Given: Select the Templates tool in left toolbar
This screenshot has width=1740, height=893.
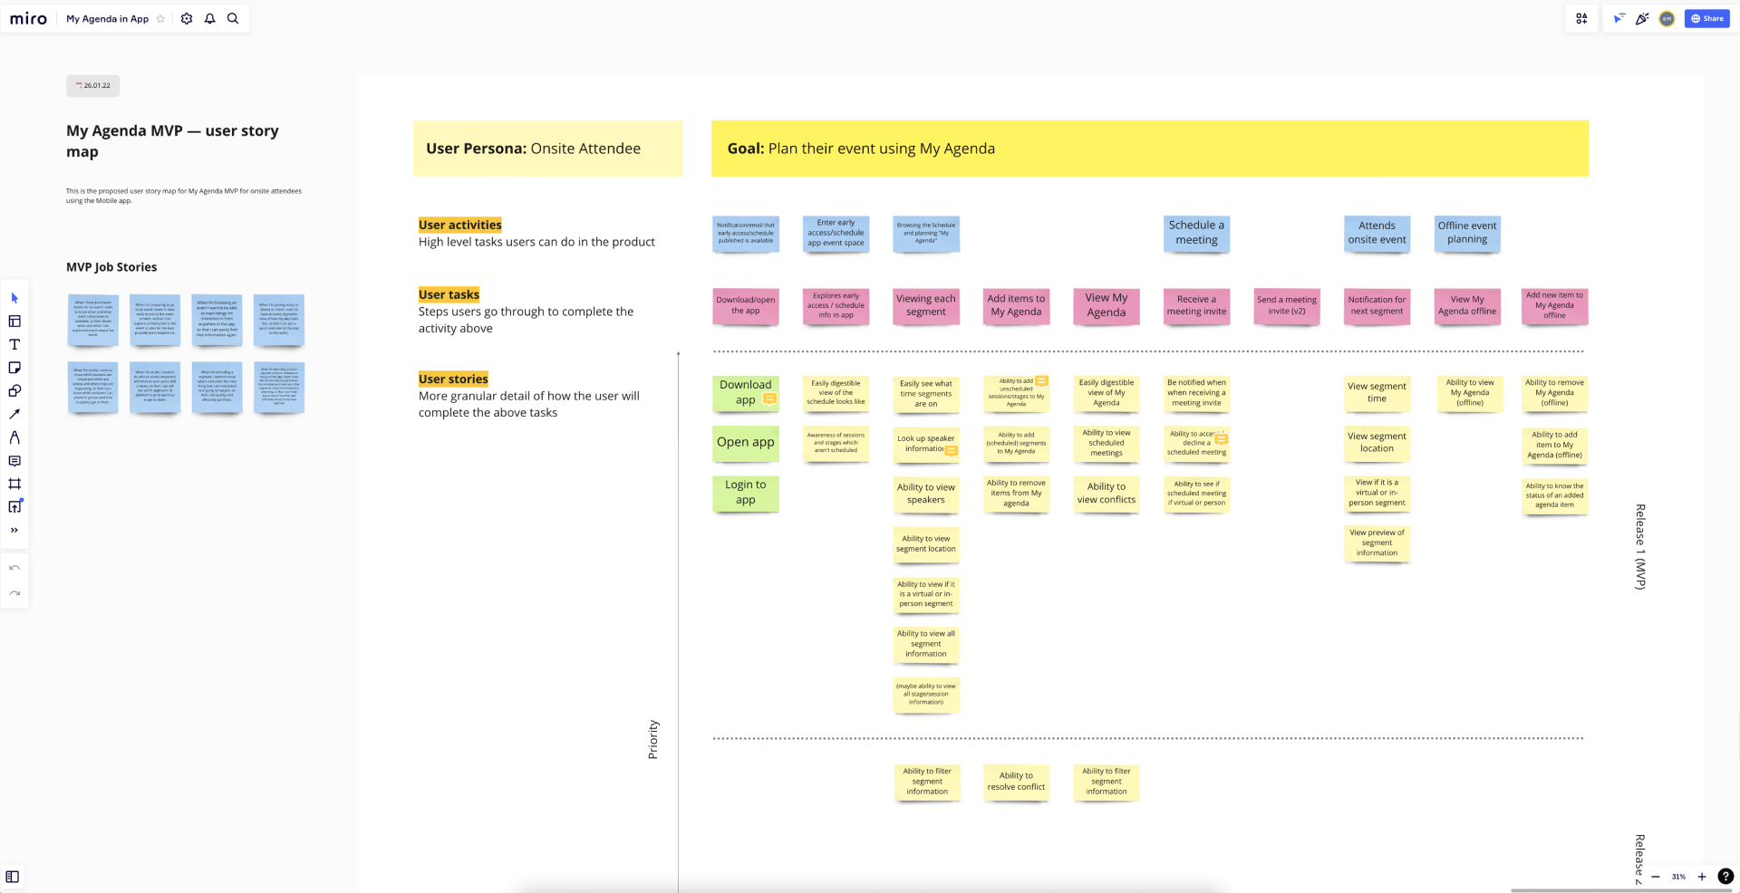Looking at the screenshot, I should 14,322.
